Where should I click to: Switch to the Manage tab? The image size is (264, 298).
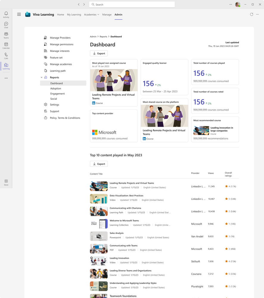(x=107, y=14)
